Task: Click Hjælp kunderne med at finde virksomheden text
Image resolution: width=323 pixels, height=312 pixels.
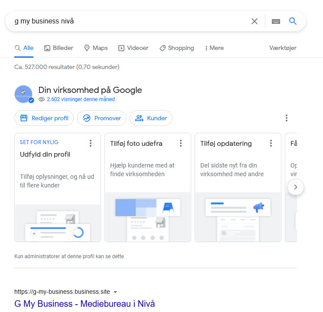Action: 142,170
